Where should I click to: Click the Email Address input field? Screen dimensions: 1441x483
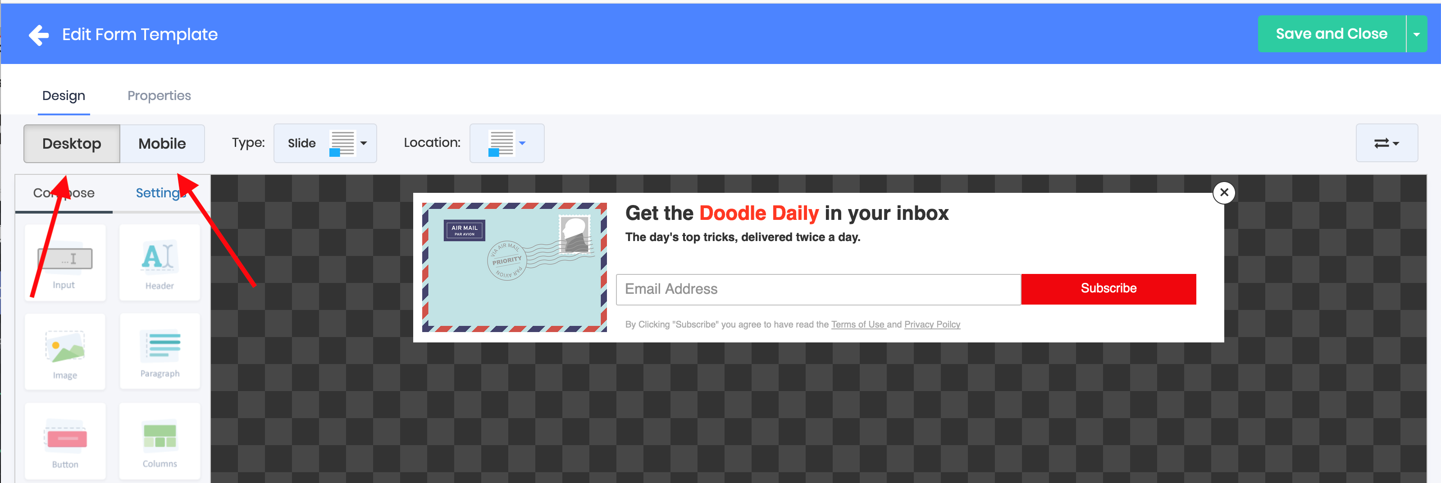tap(818, 289)
